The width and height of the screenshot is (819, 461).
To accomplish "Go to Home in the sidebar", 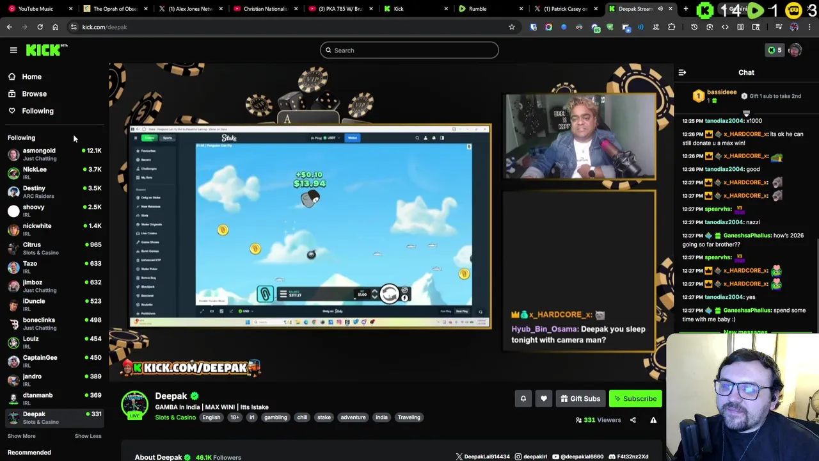I will click(x=31, y=77).
